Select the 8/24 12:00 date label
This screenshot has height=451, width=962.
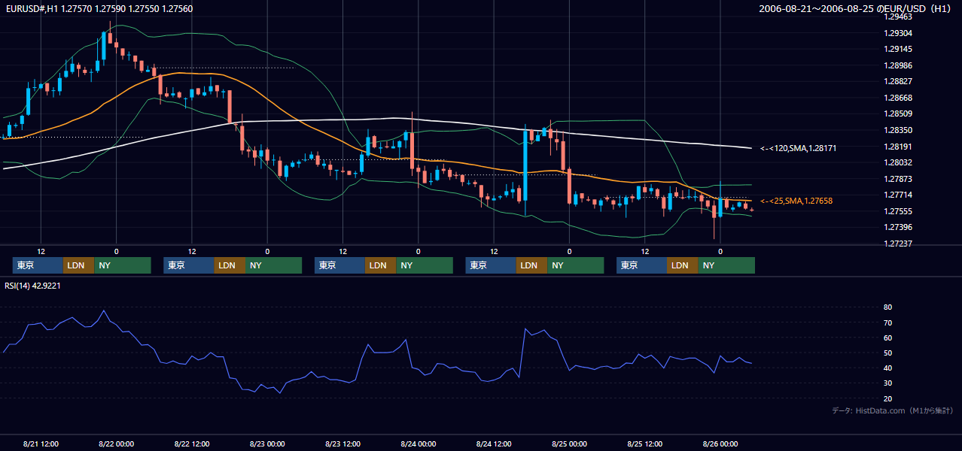point(495,443)
